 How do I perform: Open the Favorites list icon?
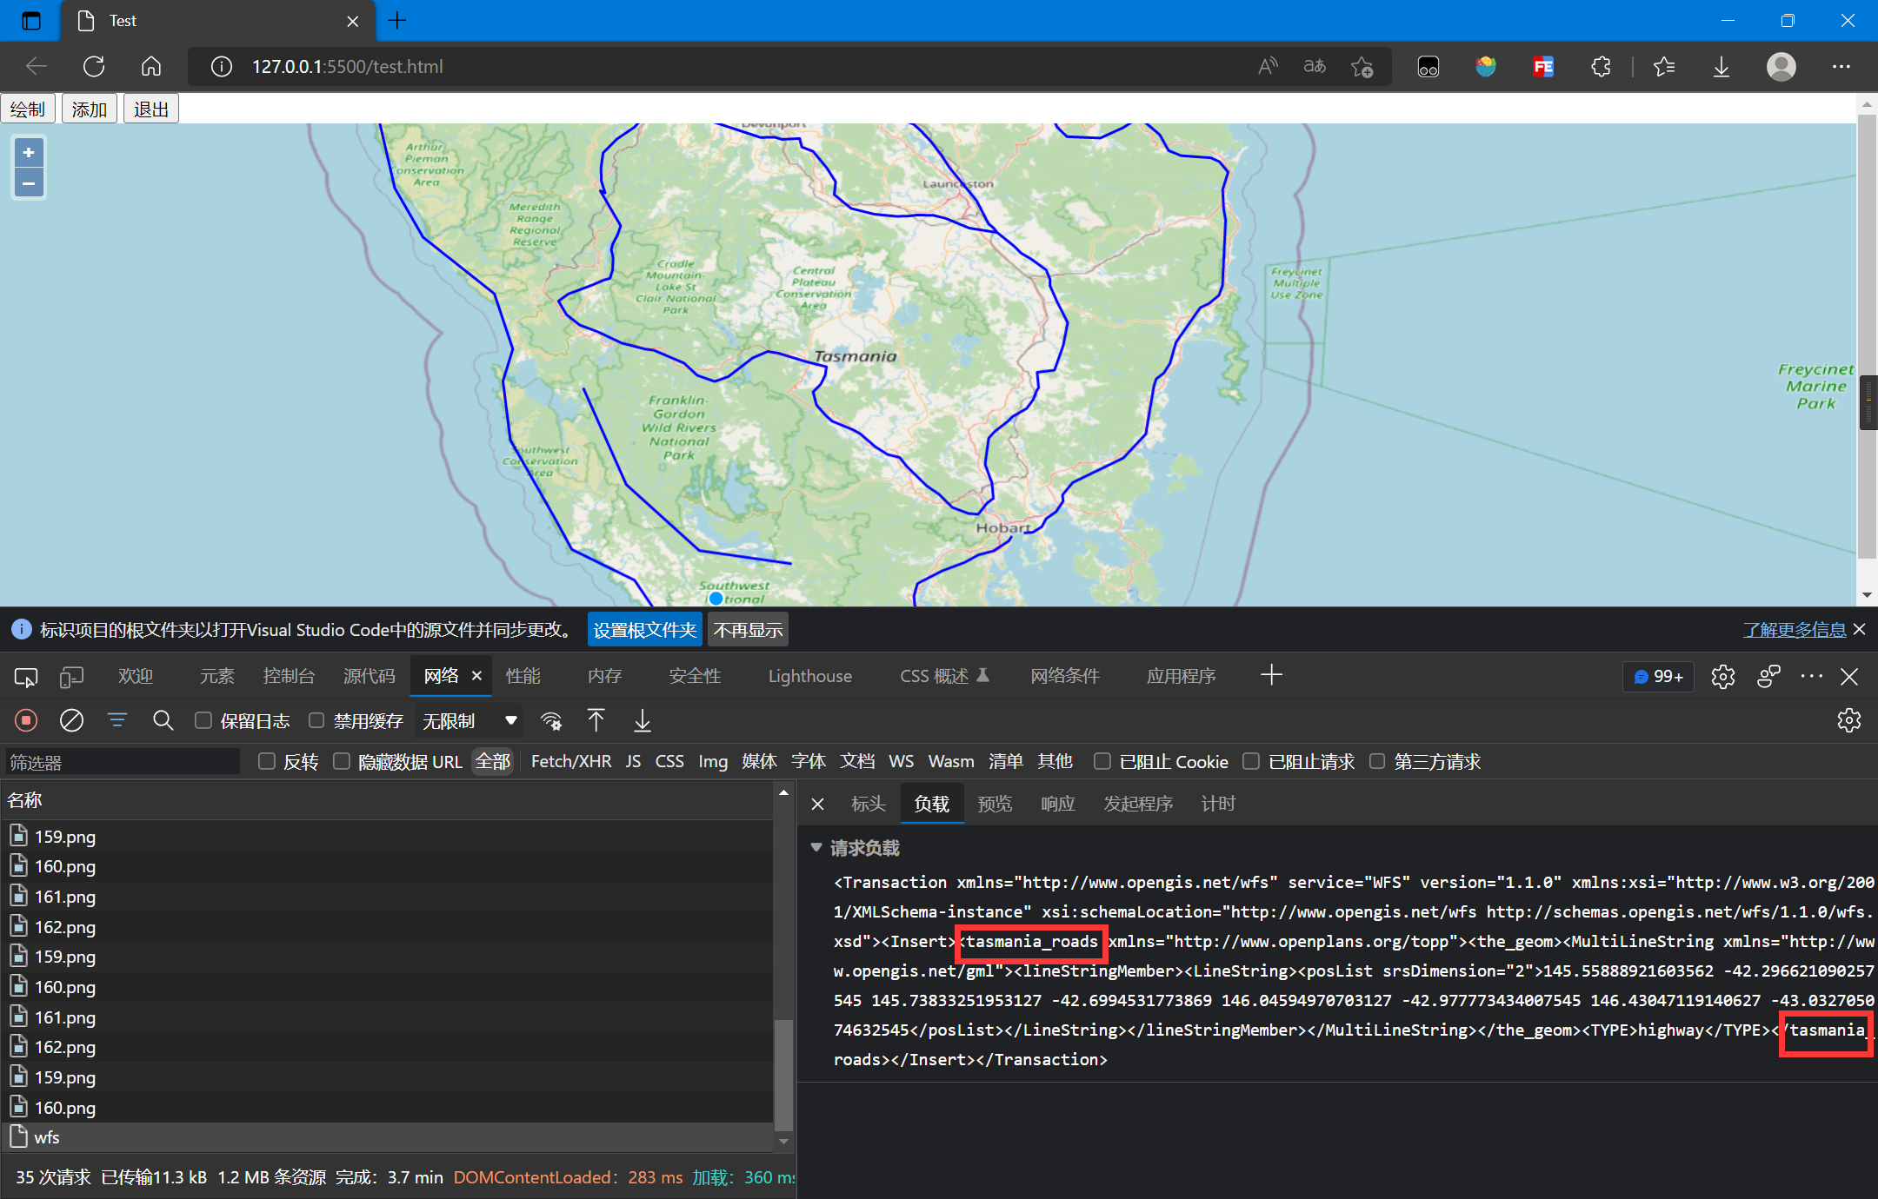[1664, 67]
